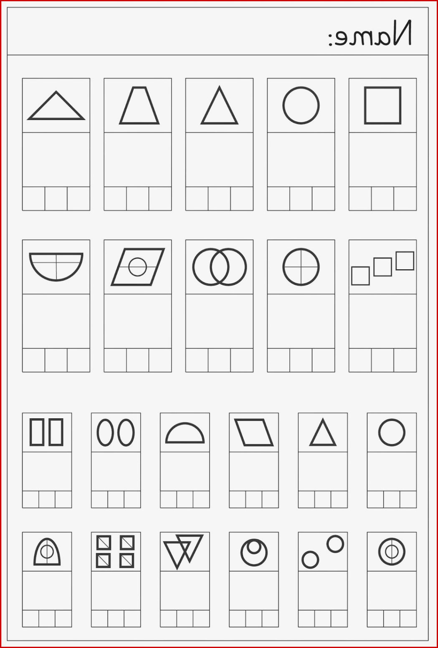Select the two separate small circles shape
This screenshot has width=438, height=648.
(323, 552)
